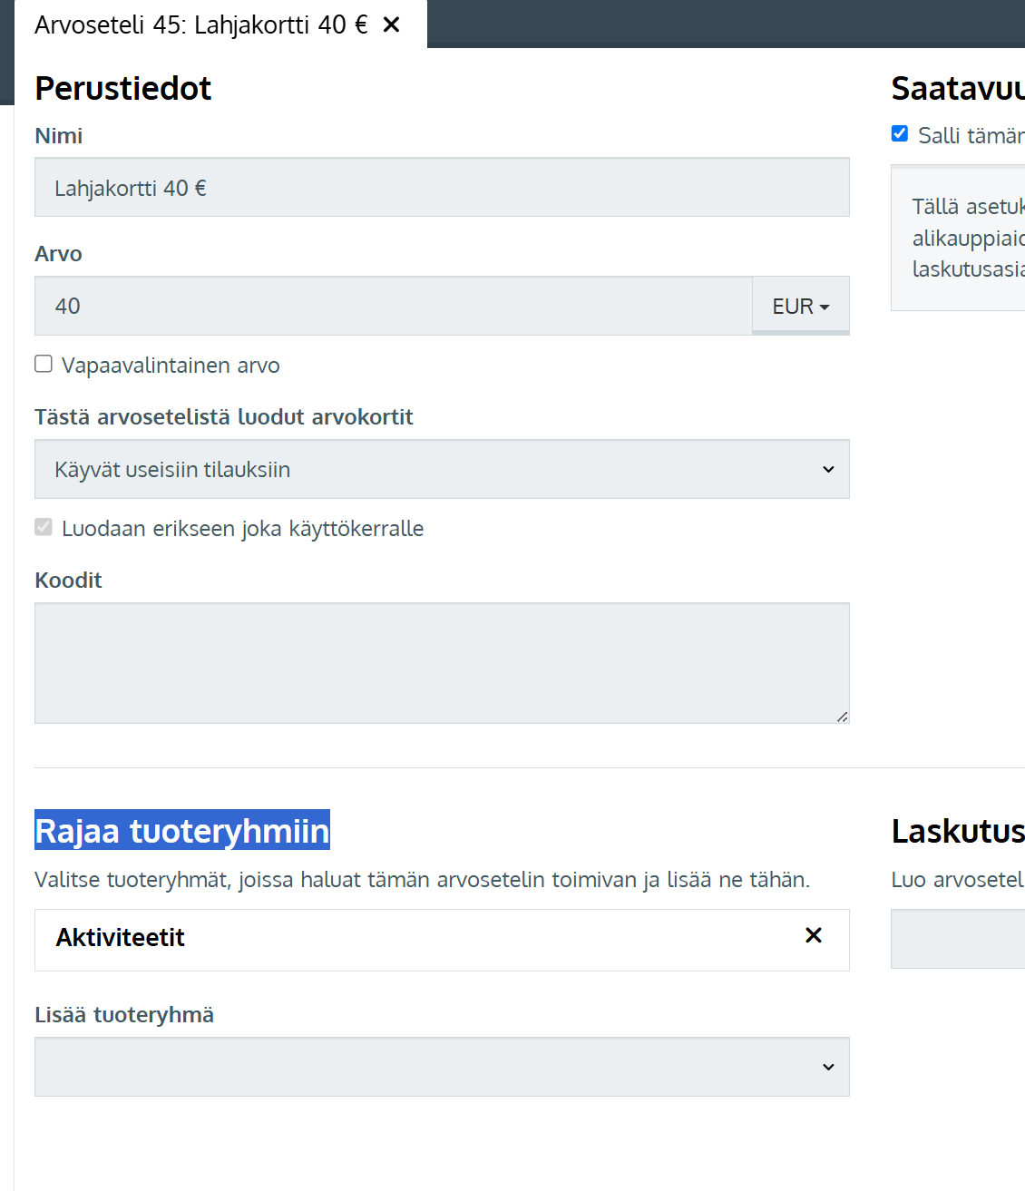
Task: Open the EUR currency dropdown
Action: coord(800,306)
